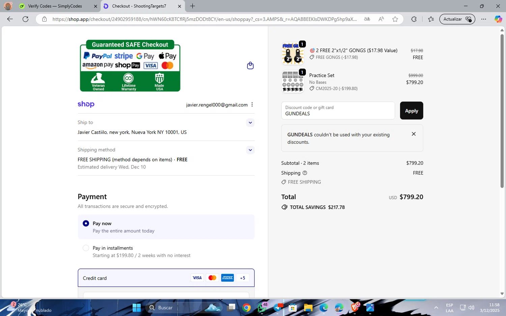Click the Actualizar update button
Image resolution: width=506 pixels, height=316 pixels.
(457, 19)
